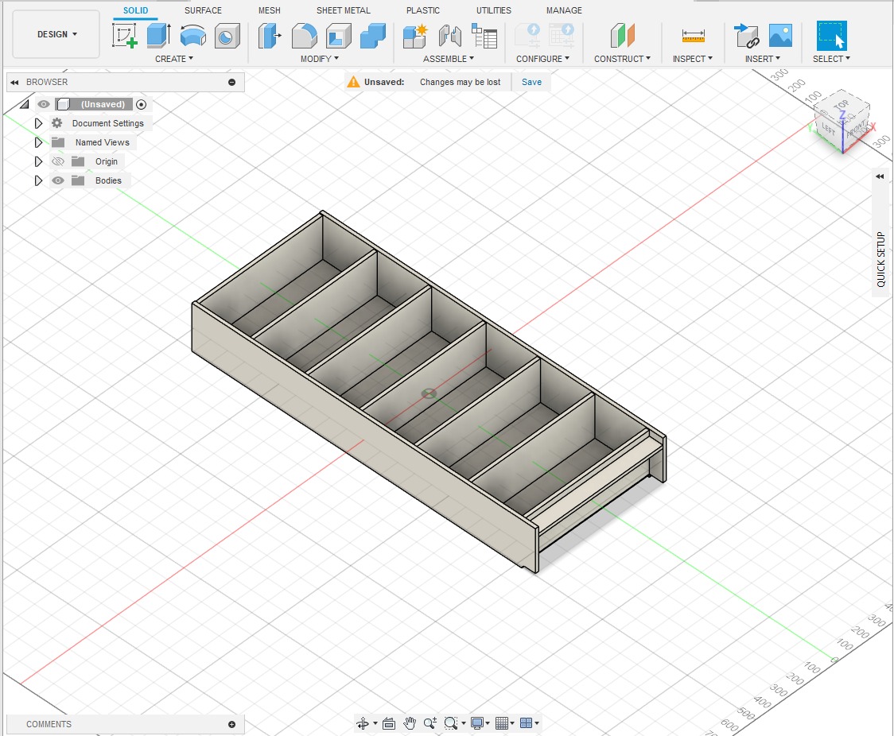Click the BROWSER panel options dot
Viewport: 894px width, 736px height.
(232, 82)
